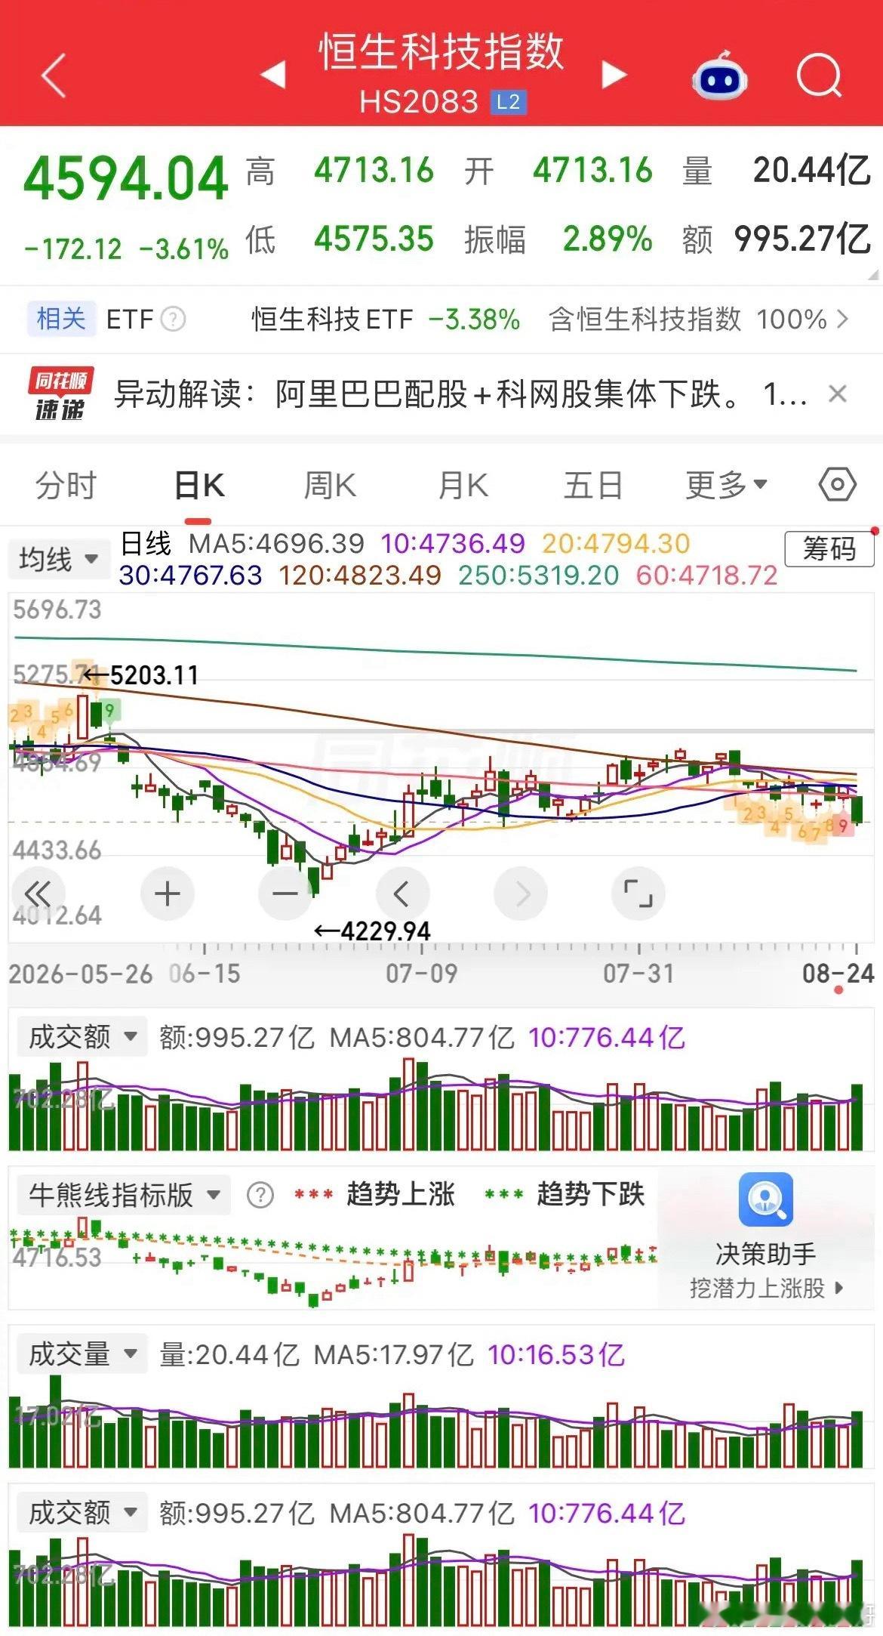Tap the 趋势上涨 legend

(374, 1194)
